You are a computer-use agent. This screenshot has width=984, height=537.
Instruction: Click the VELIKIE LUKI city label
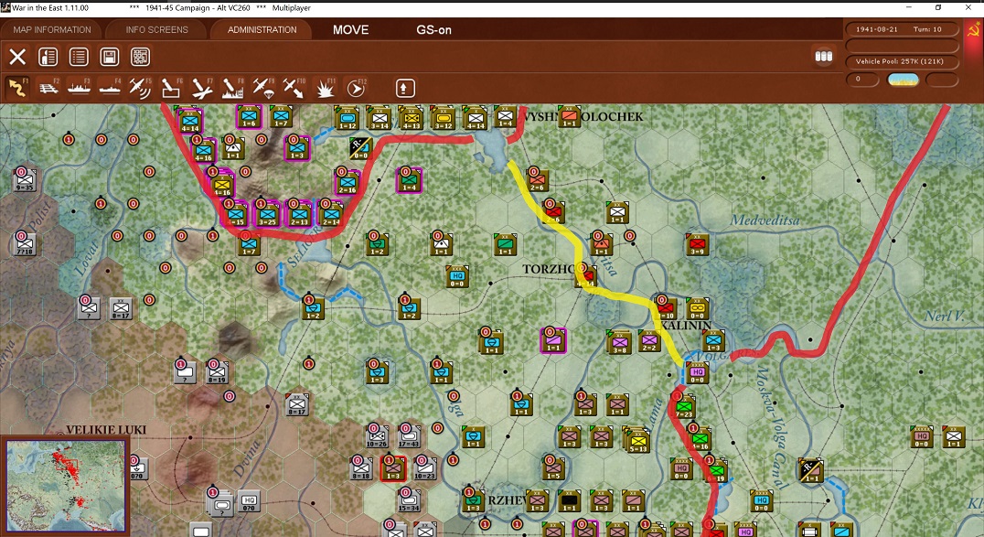coord(106,430)
